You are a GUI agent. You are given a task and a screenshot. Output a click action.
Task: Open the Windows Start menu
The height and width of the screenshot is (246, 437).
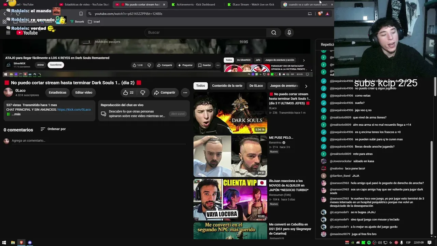coord(4,243)
